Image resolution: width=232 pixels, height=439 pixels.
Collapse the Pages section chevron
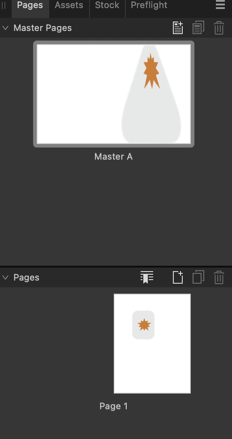[x=5, y=277]
